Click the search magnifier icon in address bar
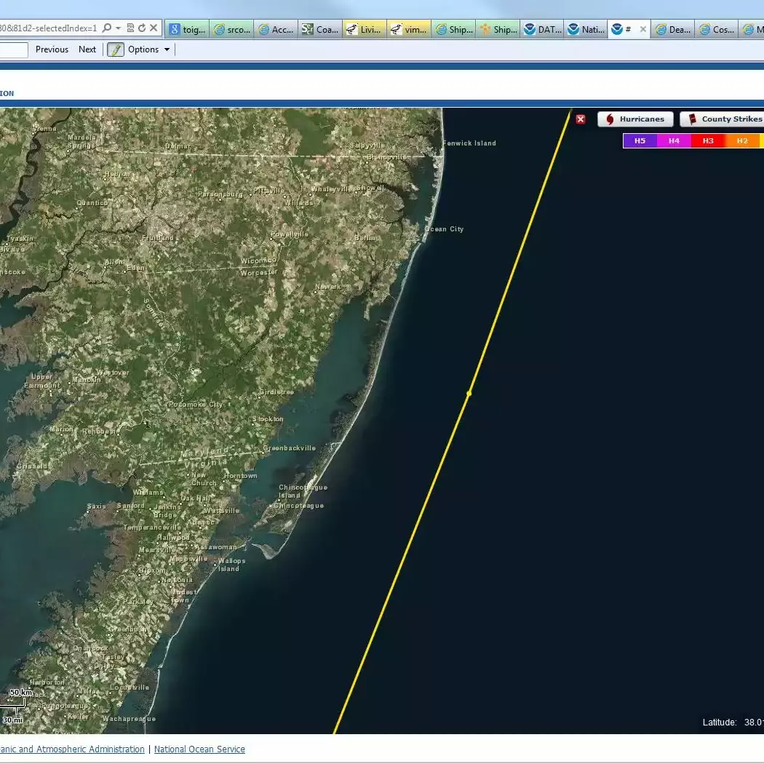Image resolution: width=764 pixels, height=764 pixels. tap(107, 28)
